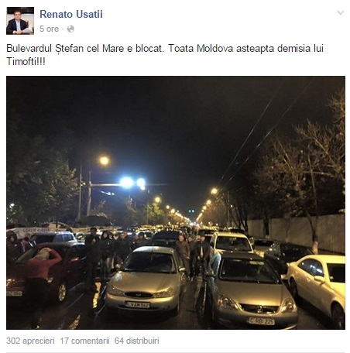Click the concrete fence wall in the photo

click(x=297, y=231)
